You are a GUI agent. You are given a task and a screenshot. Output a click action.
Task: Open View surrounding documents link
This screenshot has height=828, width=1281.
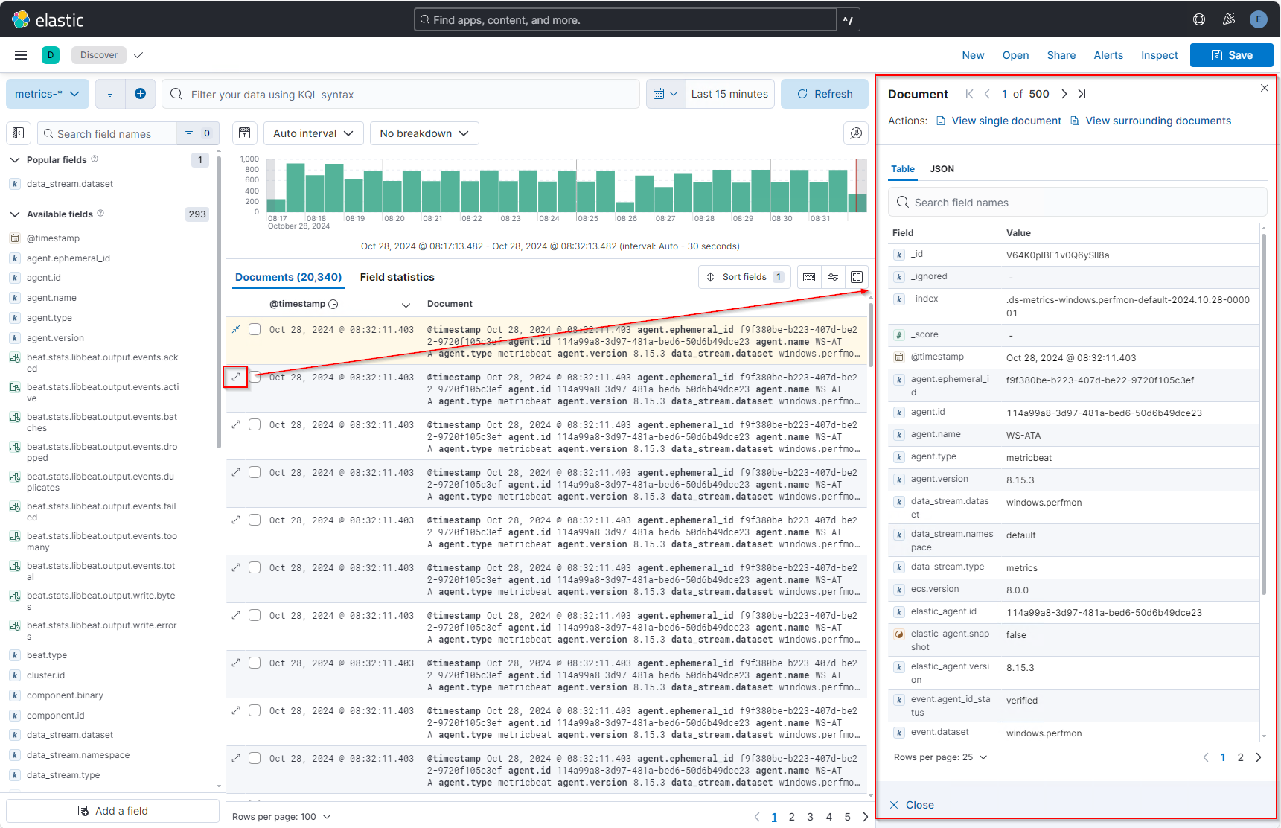click(1151, 121)
